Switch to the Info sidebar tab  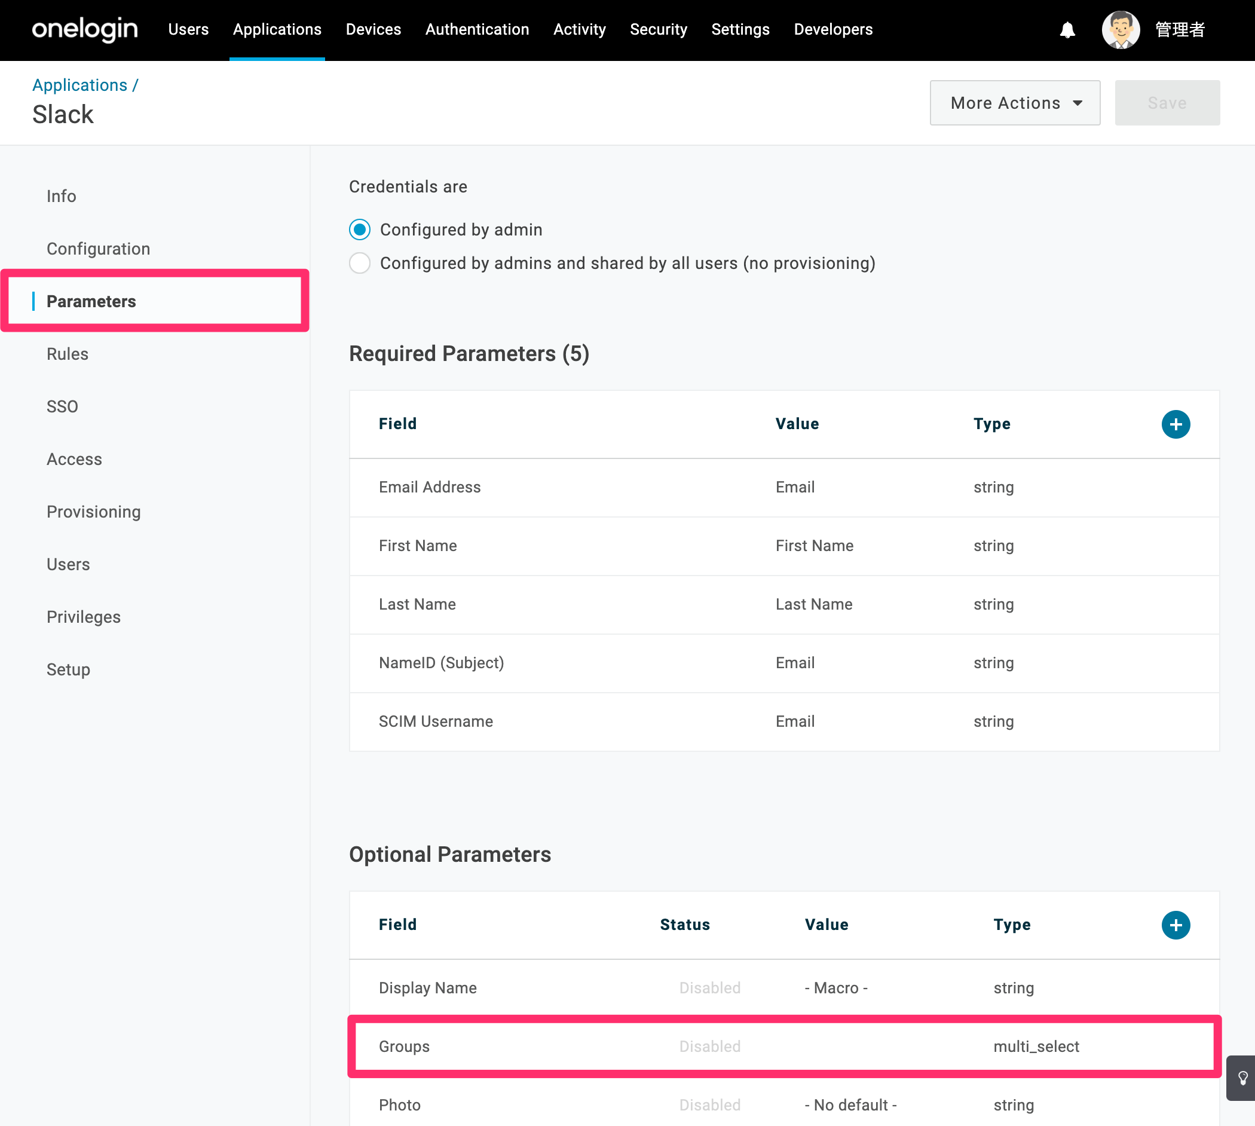tap(61, 196)
